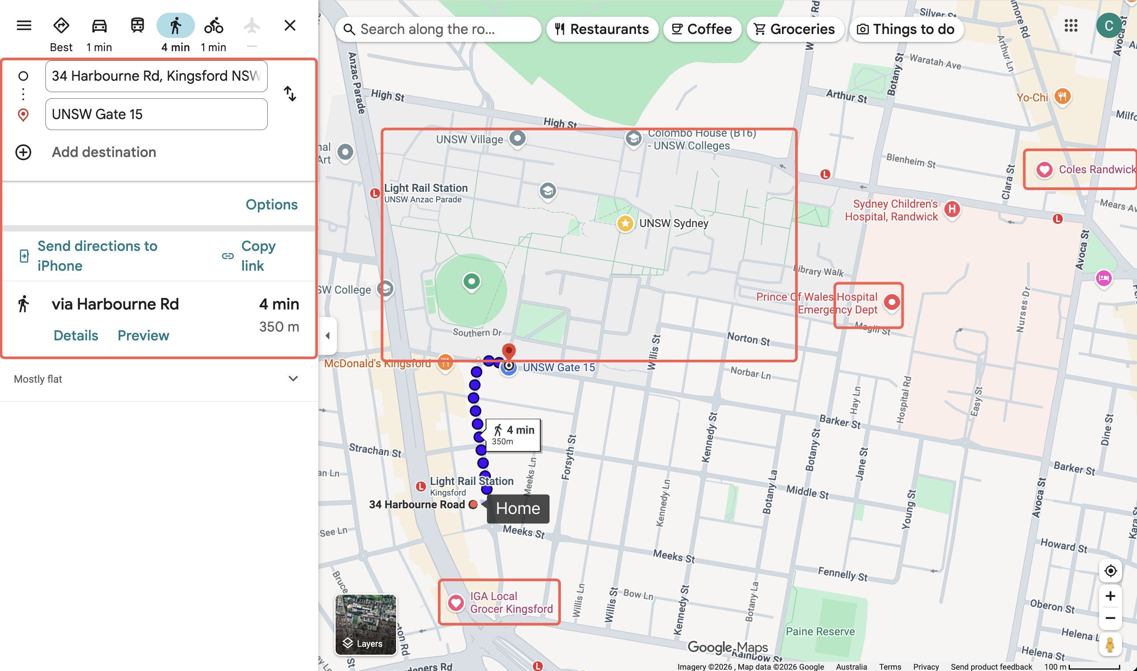
Task: Select McDonald's Kingsford restaurant marker
Action: pos(445,363)
